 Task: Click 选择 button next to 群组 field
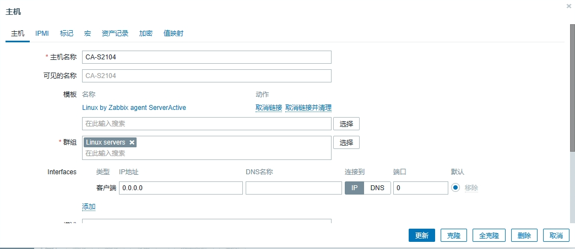(346, 142)
